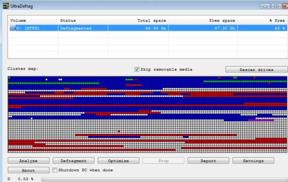The height and width of the screenshot is (182, 288).
Task: Toggle Skip removable media checkbox
Action: tap(137, 69)
